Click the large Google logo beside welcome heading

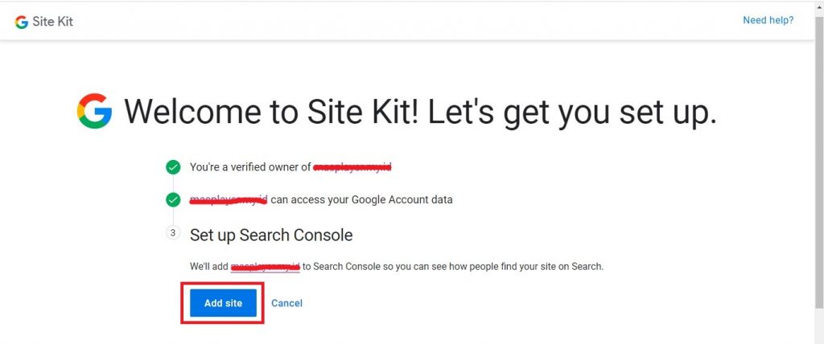[x=94, y=111]
